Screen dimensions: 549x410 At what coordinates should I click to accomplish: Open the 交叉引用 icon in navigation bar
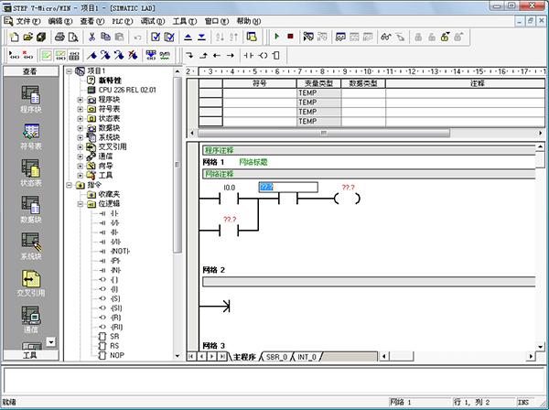(30, 280)
